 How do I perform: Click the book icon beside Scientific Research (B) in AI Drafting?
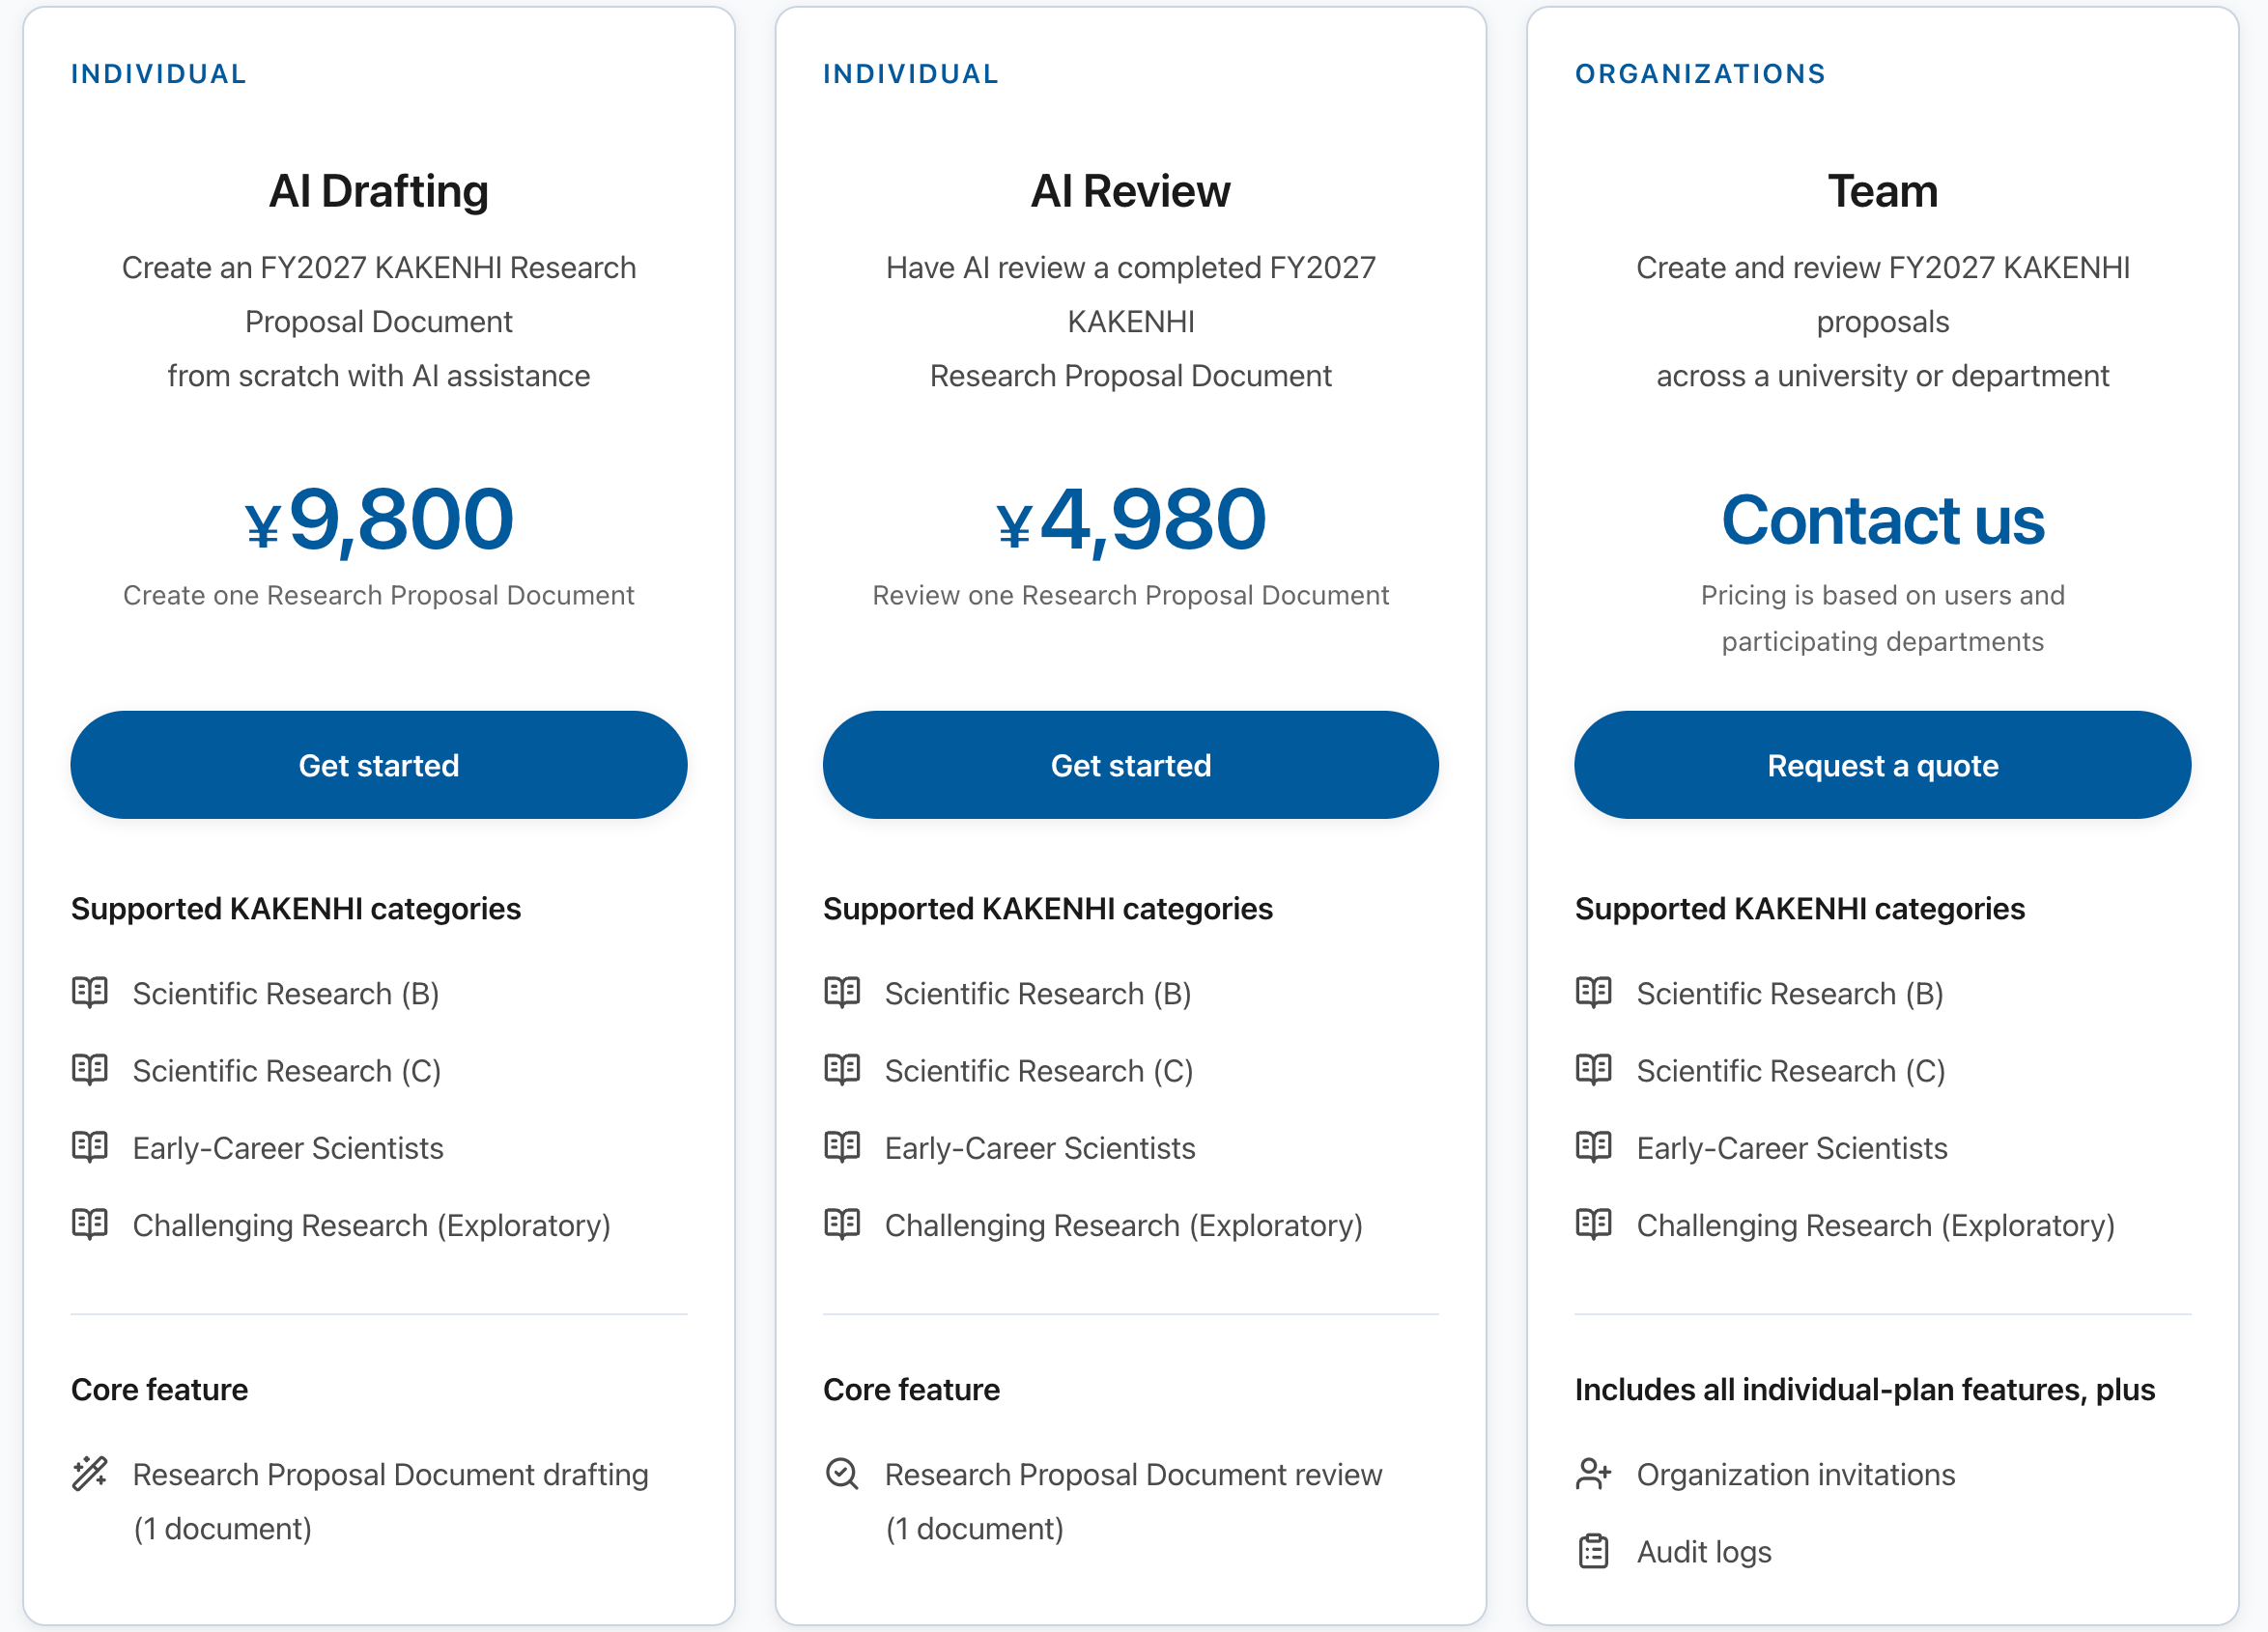coord(90,992)
